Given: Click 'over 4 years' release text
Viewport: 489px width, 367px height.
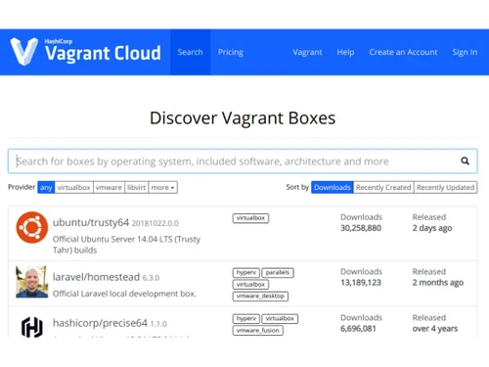Looking at the screenshot, I should (435, 329).
